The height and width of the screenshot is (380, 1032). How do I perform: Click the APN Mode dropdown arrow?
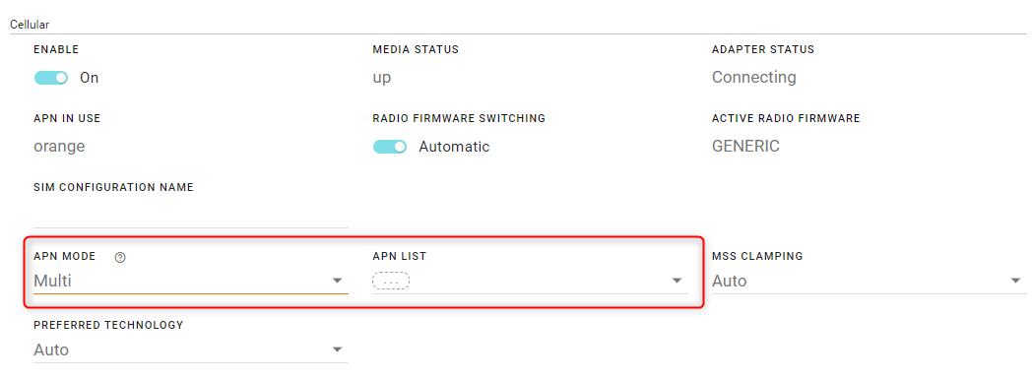338,281
